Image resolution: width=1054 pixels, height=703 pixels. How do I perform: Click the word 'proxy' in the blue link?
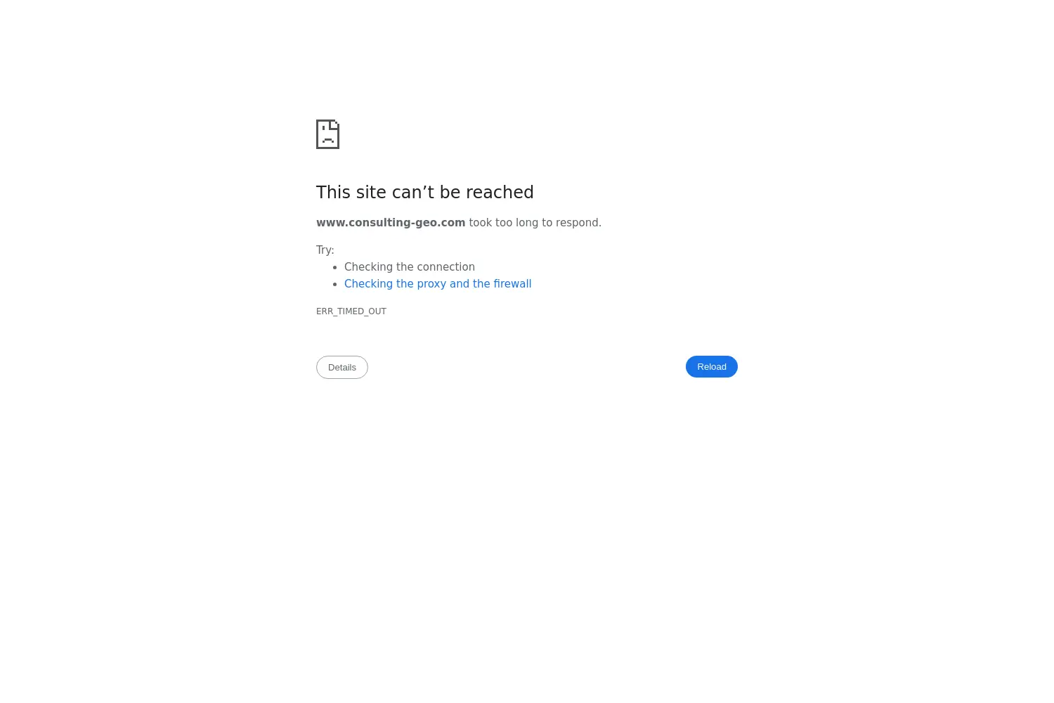click(431, 284)
